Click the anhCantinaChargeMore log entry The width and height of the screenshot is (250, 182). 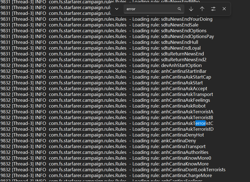point(186,175)
